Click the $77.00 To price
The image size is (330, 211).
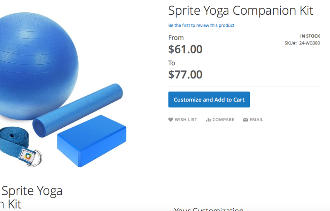185,74
